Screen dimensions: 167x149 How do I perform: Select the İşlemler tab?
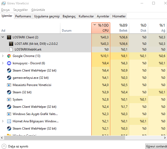click(7, 16)
